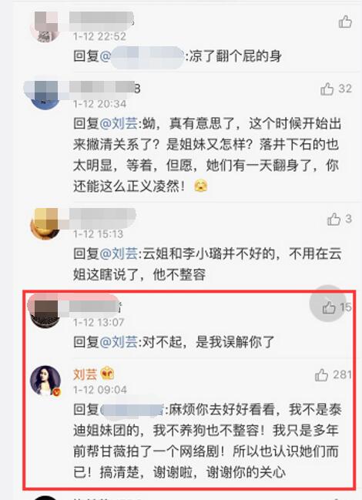
Task: Click the emoji beside 刘芸's name
Action: click(x=107, y=374)
